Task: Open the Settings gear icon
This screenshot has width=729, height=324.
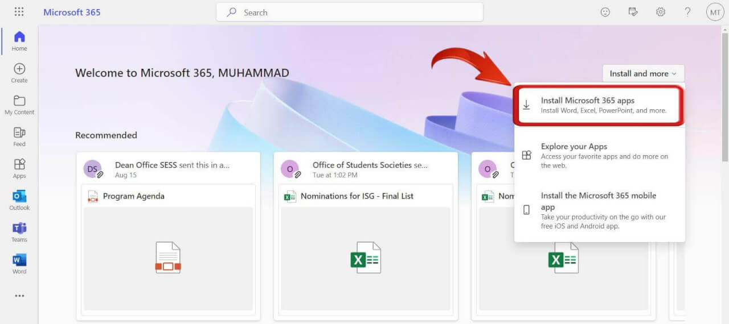Action: click(661, 12)
